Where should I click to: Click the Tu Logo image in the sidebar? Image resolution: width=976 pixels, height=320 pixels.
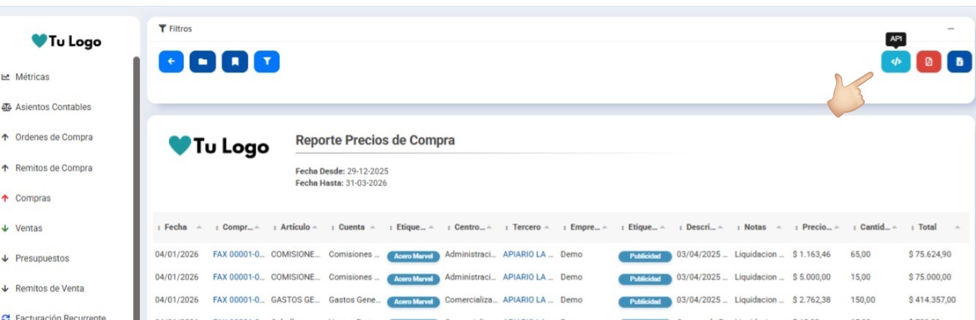66,42
